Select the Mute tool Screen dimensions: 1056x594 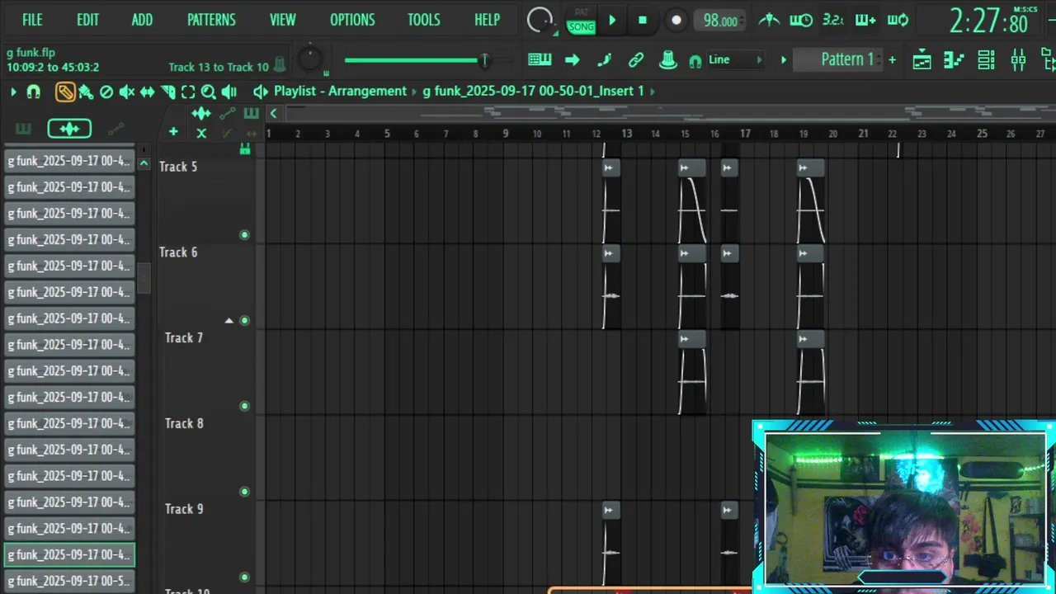tap(127, 92)
